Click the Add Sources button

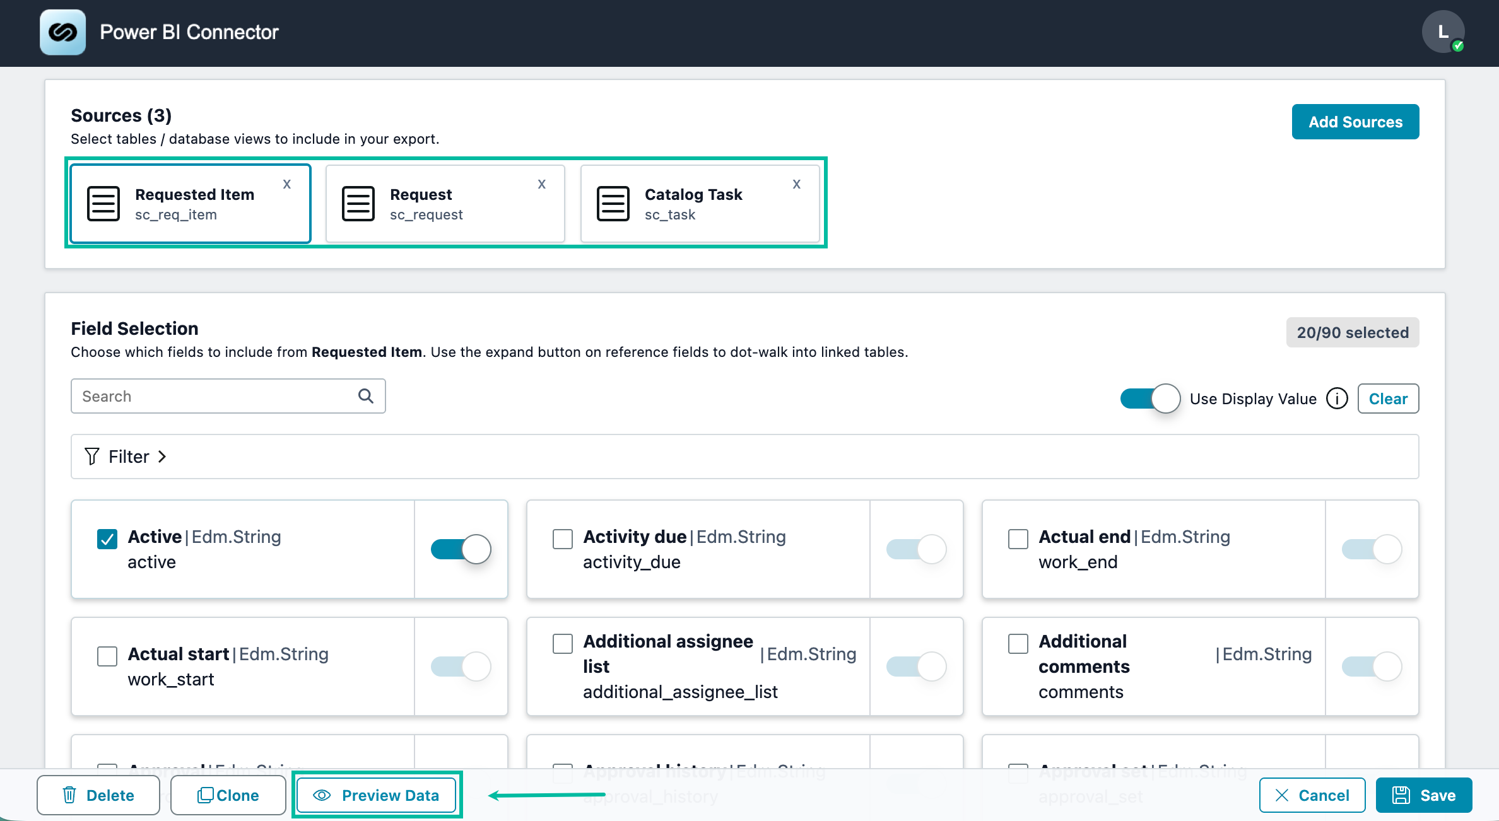click(x=1355, y=122)
